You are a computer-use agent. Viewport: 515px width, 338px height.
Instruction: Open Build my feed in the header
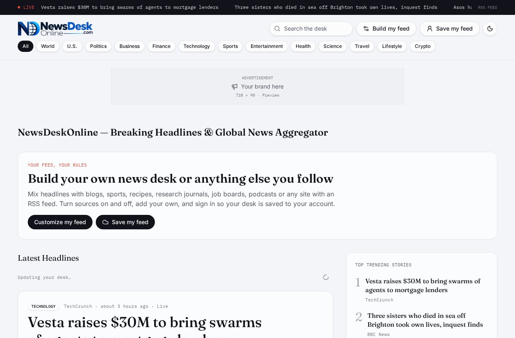(x=386, y=29)
